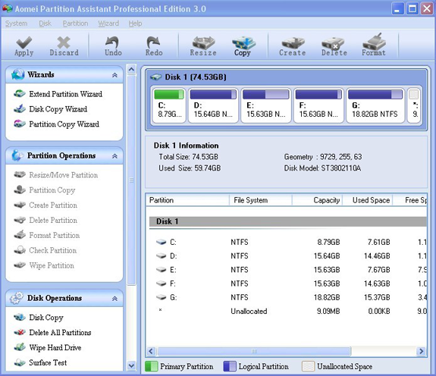Launch the Extend Partition Wizard
Image resolution: width=436 pixels, height=376 pixels.
click(58, 94)
